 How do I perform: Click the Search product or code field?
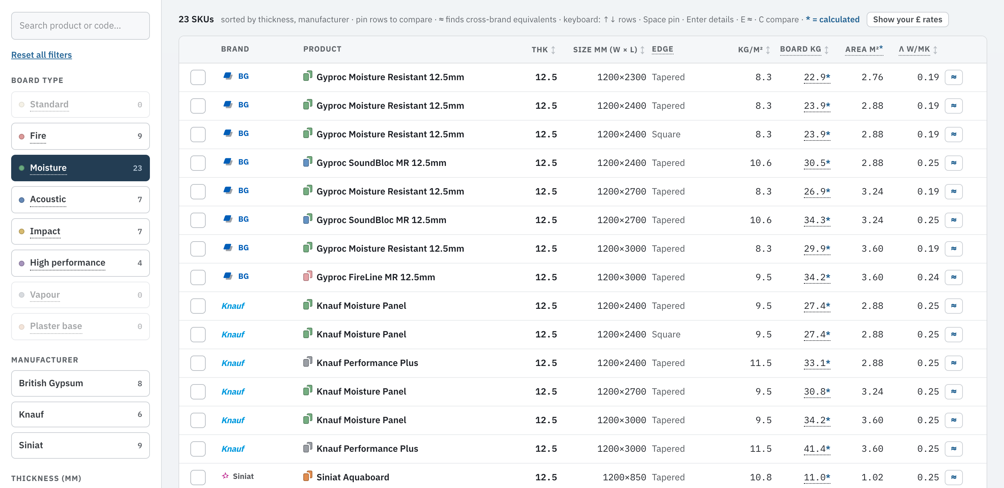tap(80, 26)
